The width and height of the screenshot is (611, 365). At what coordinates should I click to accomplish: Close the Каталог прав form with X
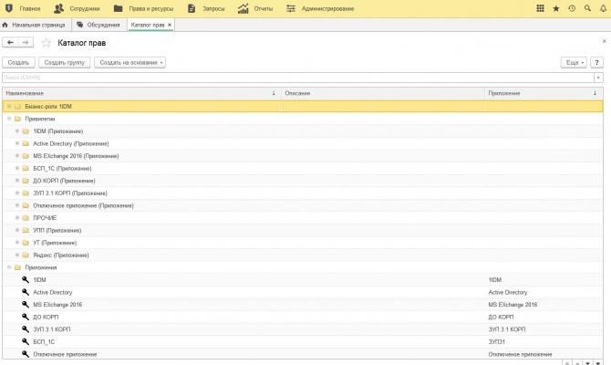click(x=604, y=41)
